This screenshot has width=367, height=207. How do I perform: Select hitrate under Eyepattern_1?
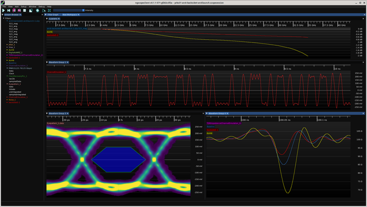12,89
